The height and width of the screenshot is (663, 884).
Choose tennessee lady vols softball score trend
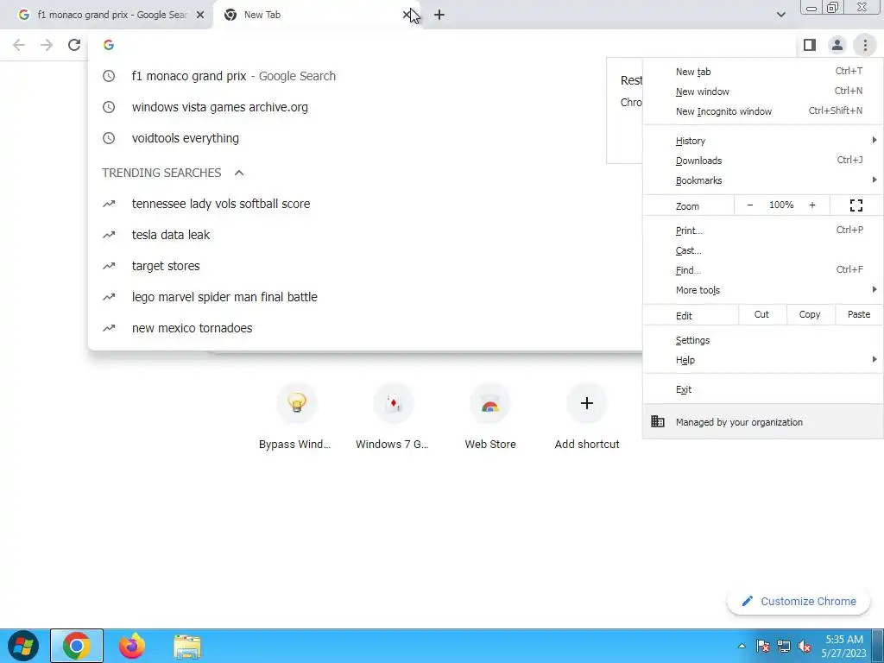[365, 204]
